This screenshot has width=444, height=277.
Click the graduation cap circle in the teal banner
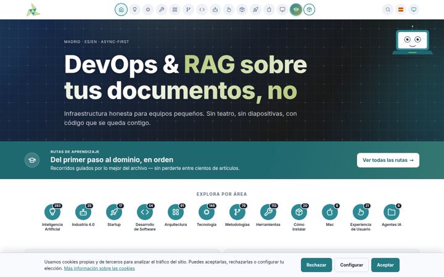coord(32,160)
